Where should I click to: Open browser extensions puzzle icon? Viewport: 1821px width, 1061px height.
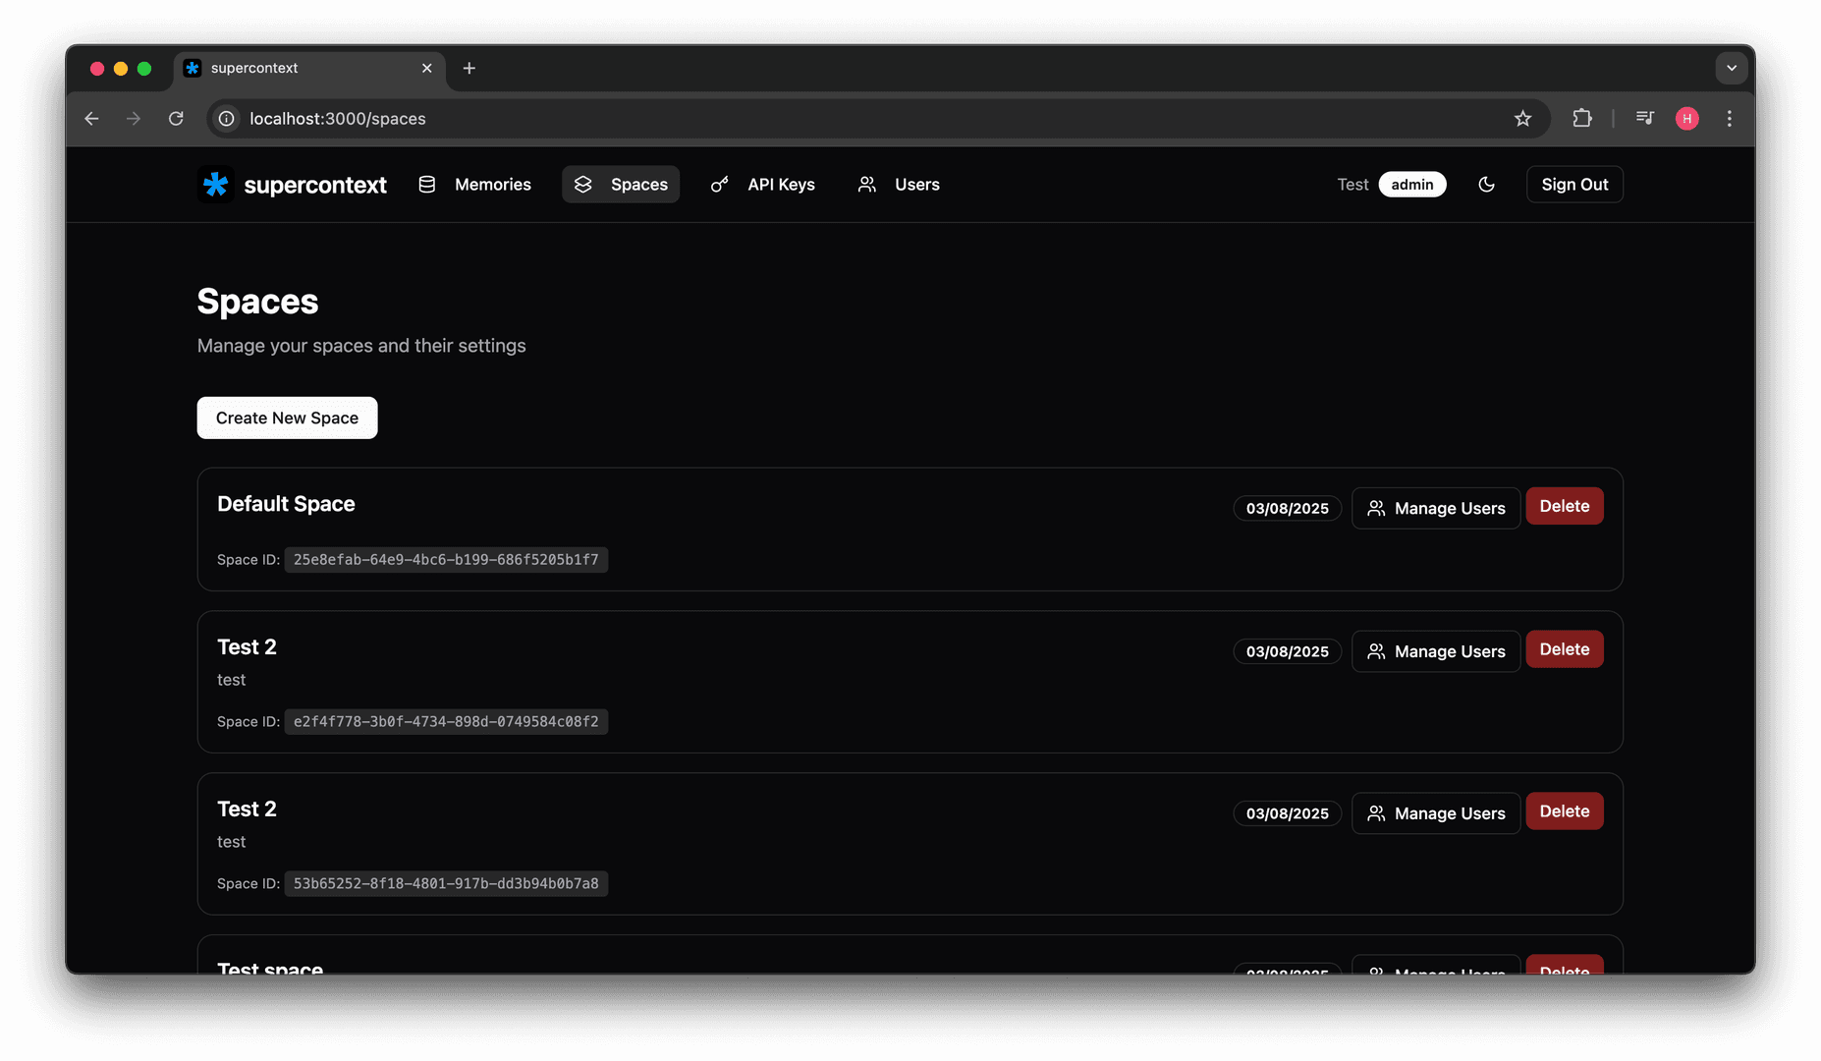(1581, 119)
